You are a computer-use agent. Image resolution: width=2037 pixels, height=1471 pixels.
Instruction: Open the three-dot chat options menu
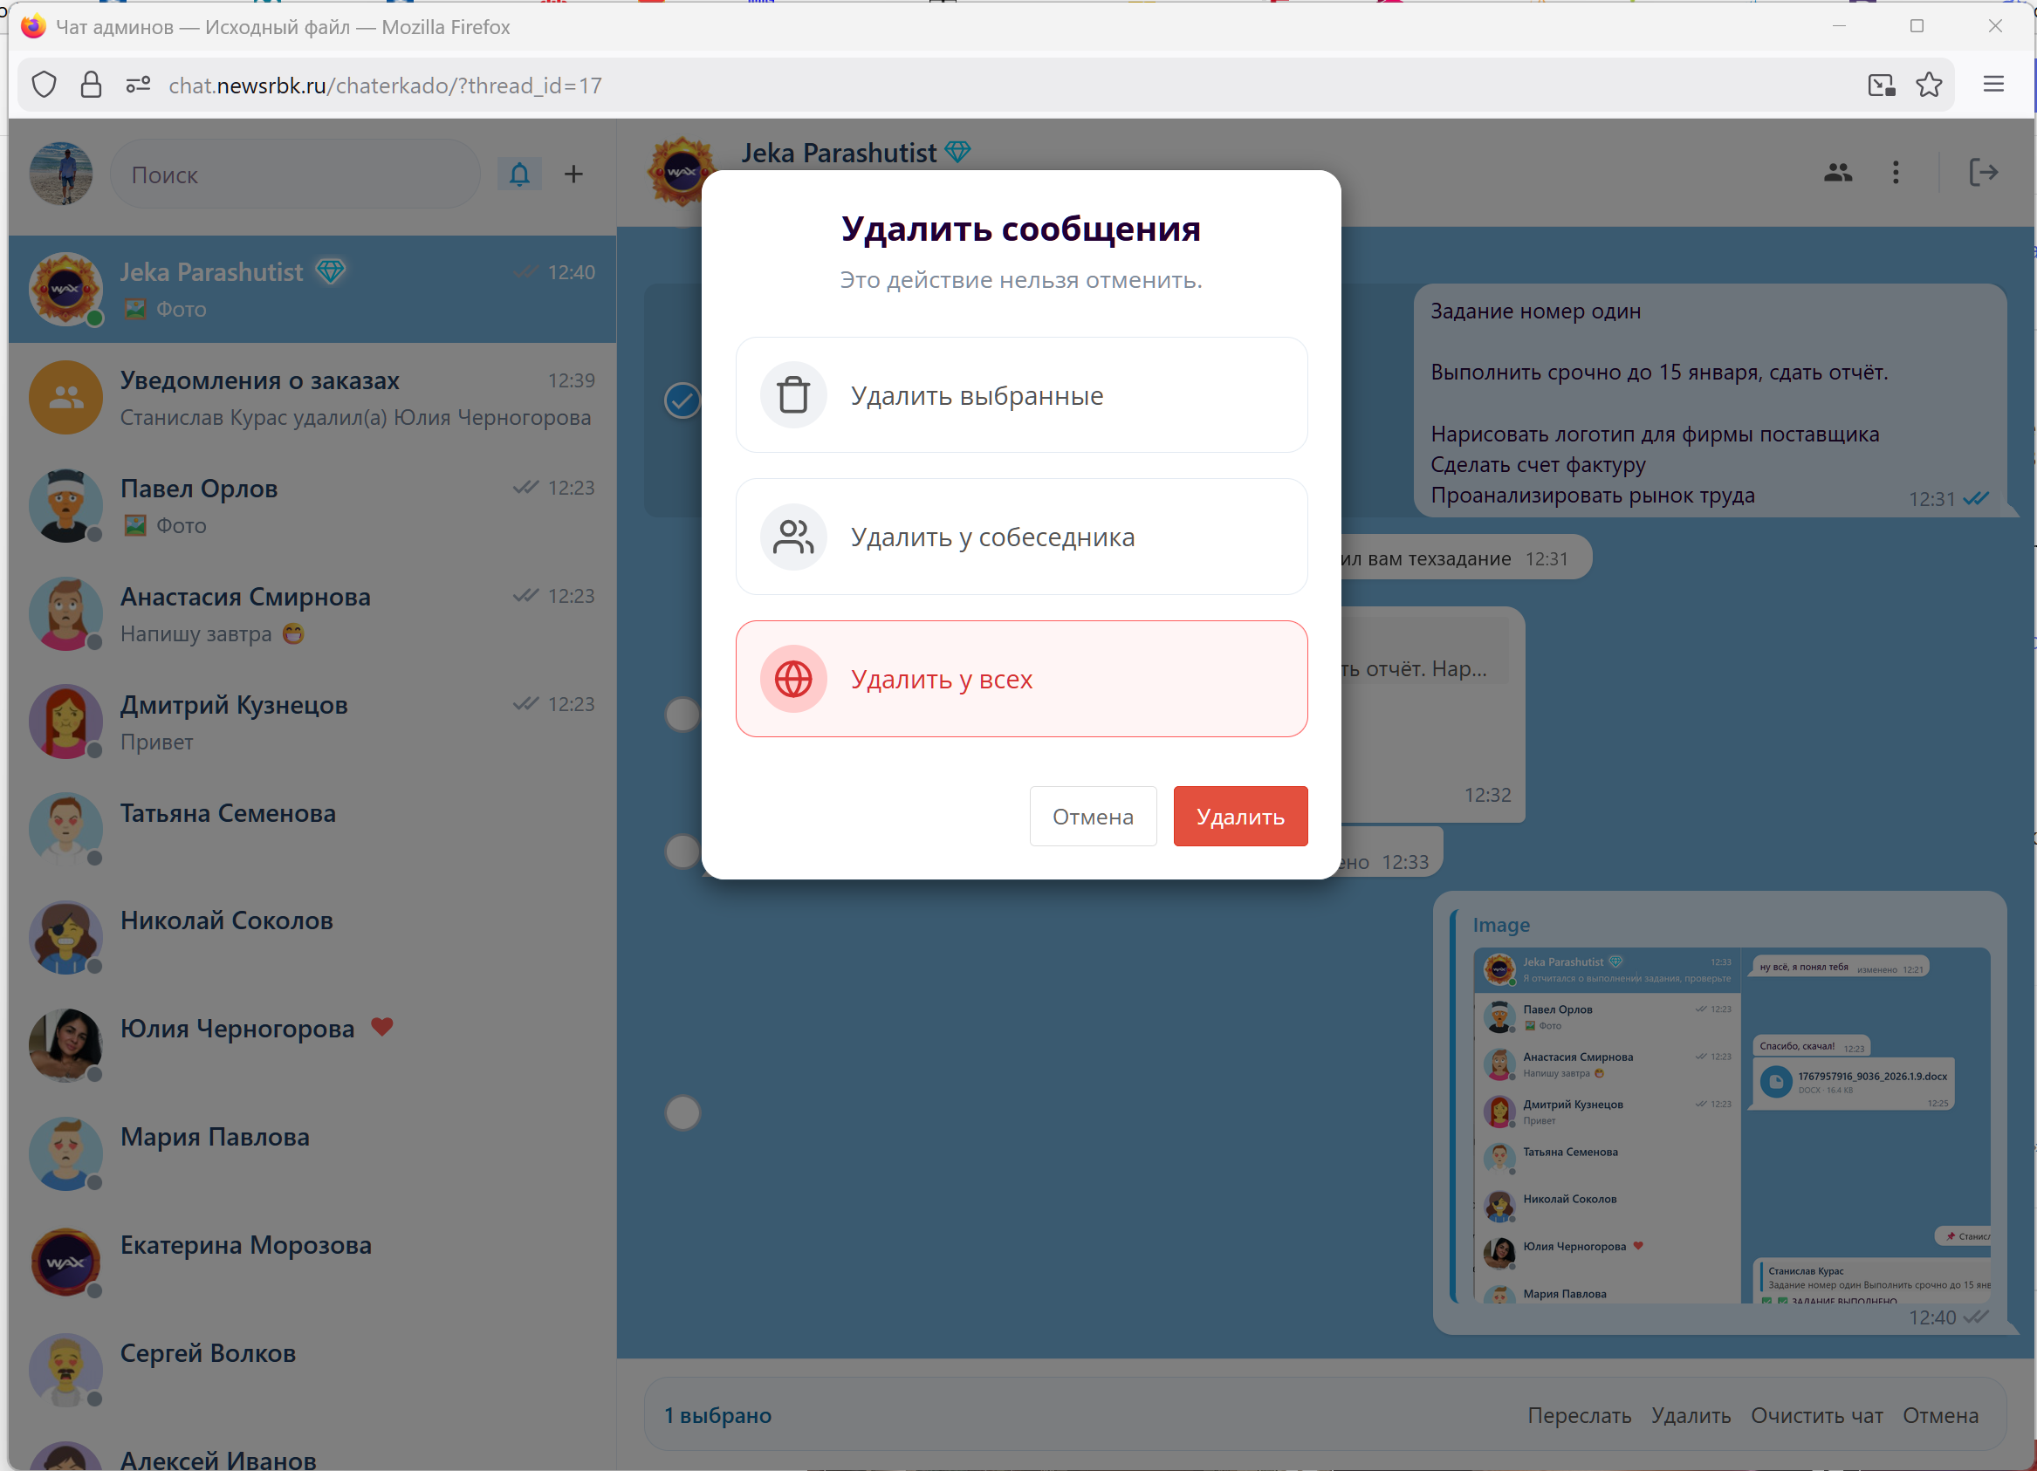(1895, 173)
